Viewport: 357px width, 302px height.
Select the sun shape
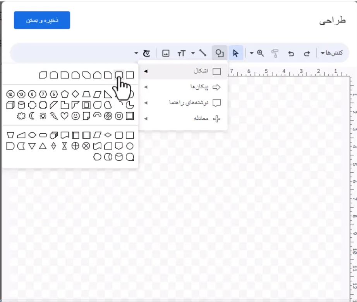tap(43, 116)
